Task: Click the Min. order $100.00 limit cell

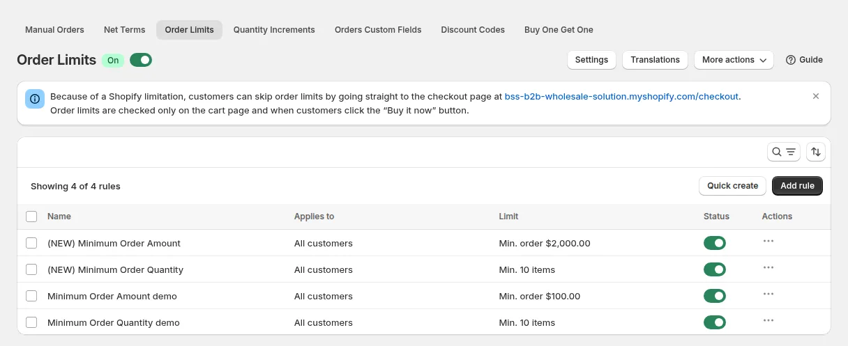Action: (540, 296)
